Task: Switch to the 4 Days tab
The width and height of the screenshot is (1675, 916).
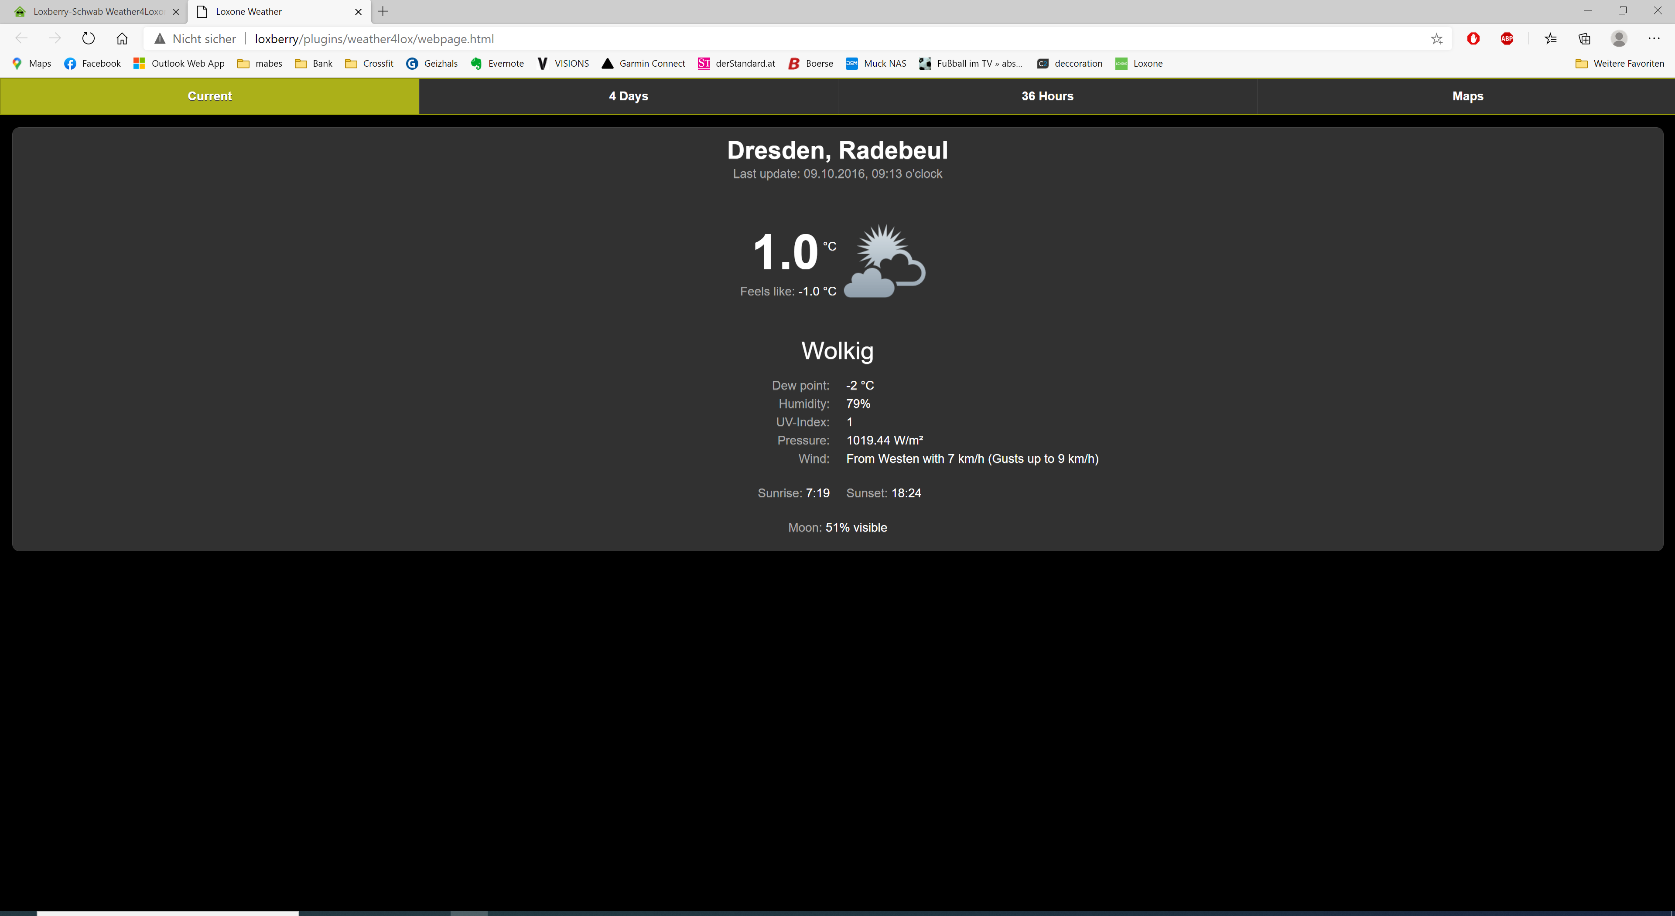Action: click(628, 96)
